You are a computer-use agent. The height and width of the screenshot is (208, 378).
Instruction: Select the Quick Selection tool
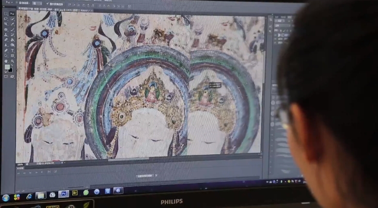tap(12, 19)
